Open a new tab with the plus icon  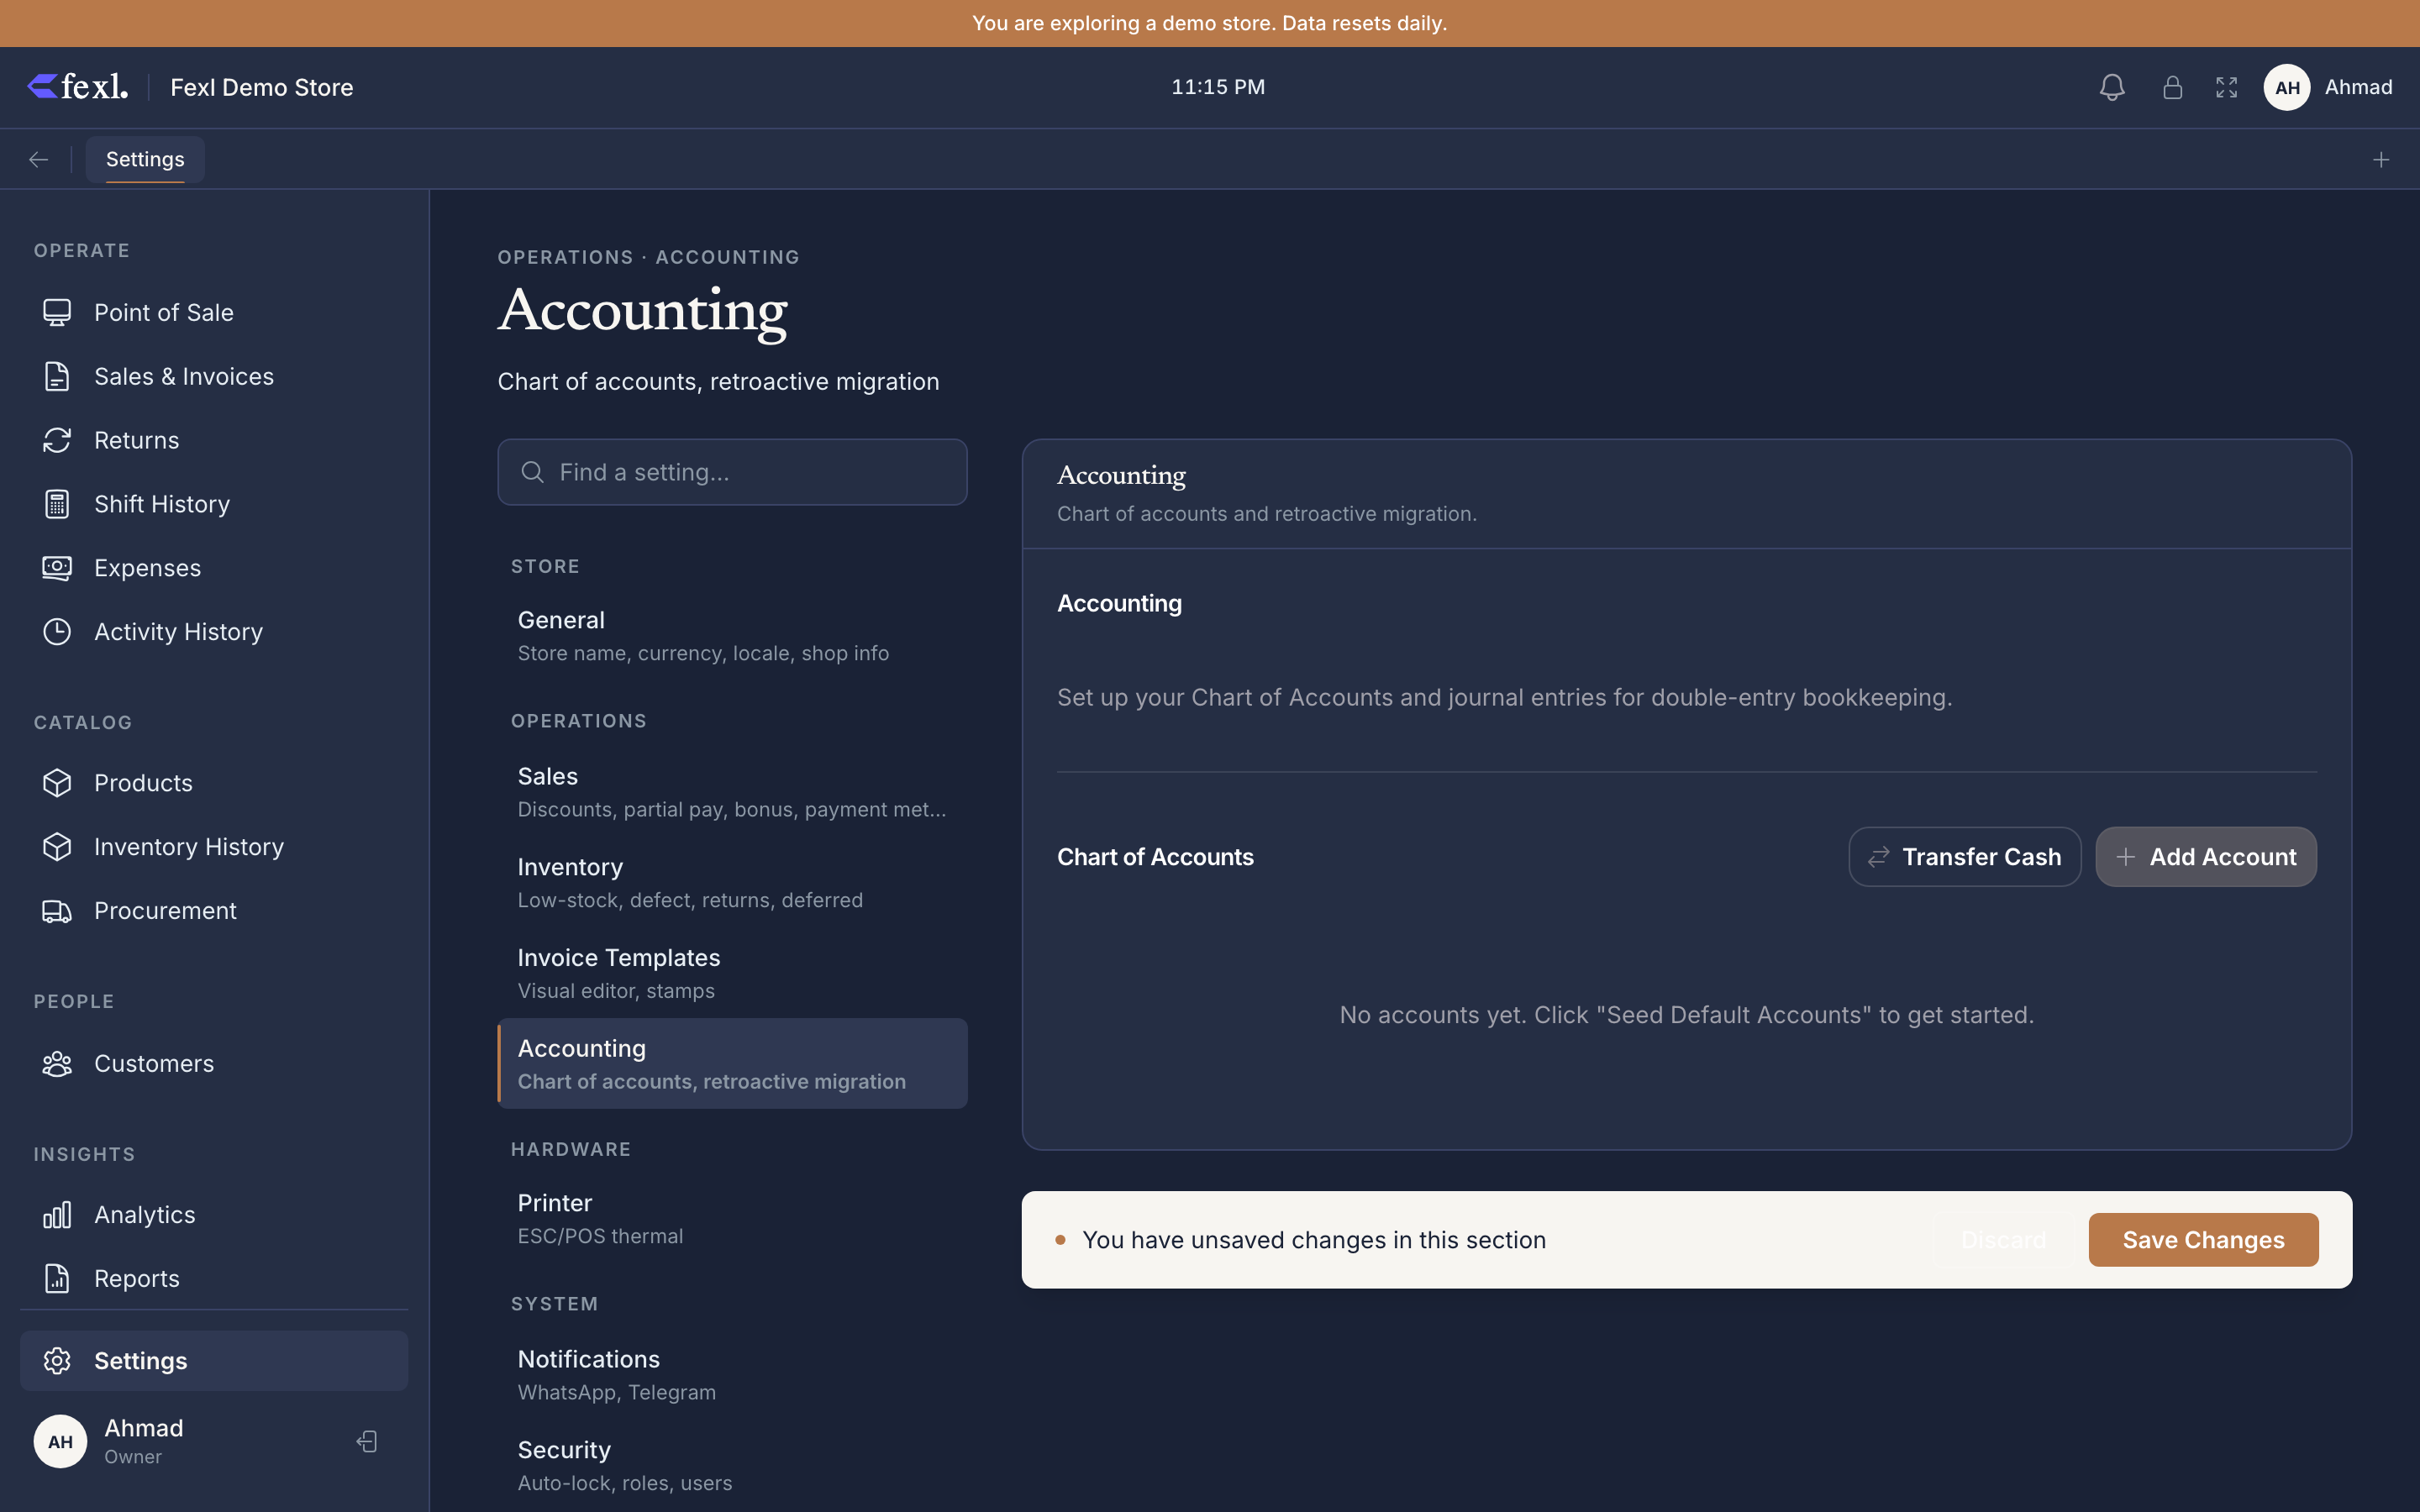pyautogui.click(x=2381, y=159)
